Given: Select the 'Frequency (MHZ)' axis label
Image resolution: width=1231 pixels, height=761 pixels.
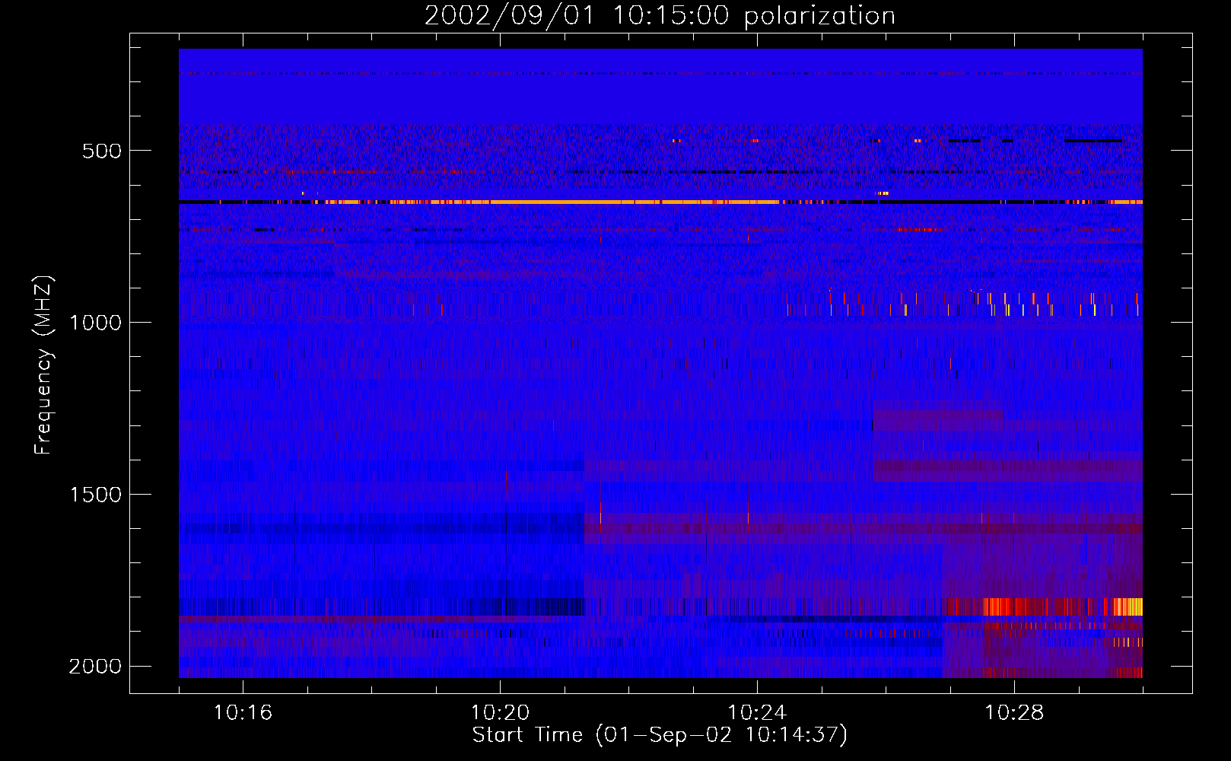Looking at the screenshot, I should [44, 365].
